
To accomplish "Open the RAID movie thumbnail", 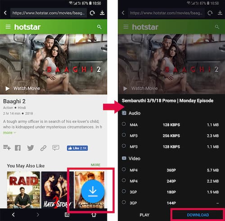I will (23, 190).
